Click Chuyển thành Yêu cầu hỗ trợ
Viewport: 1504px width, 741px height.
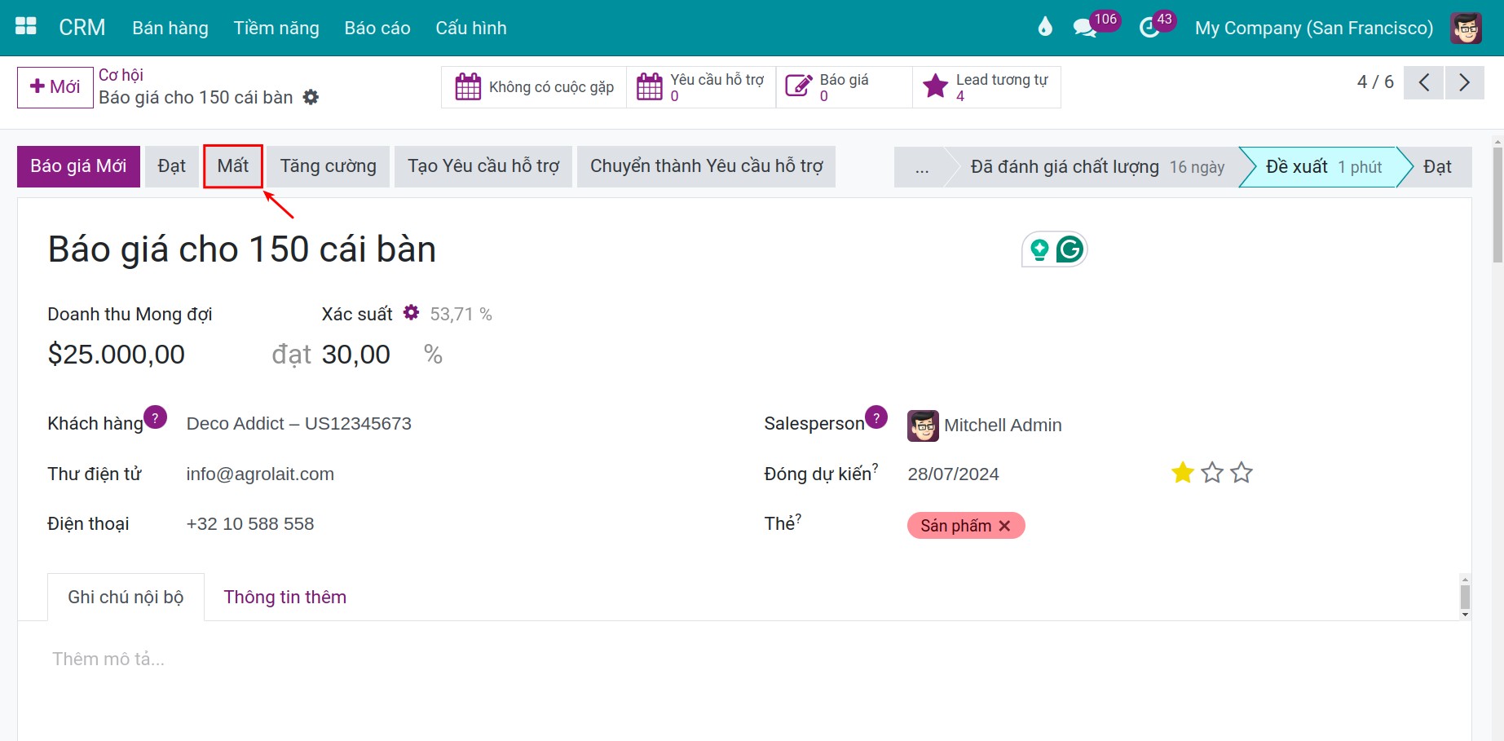706,166
